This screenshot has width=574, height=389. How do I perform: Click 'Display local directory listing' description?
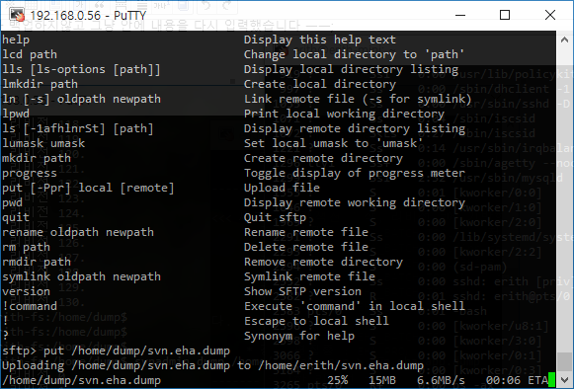351,69
